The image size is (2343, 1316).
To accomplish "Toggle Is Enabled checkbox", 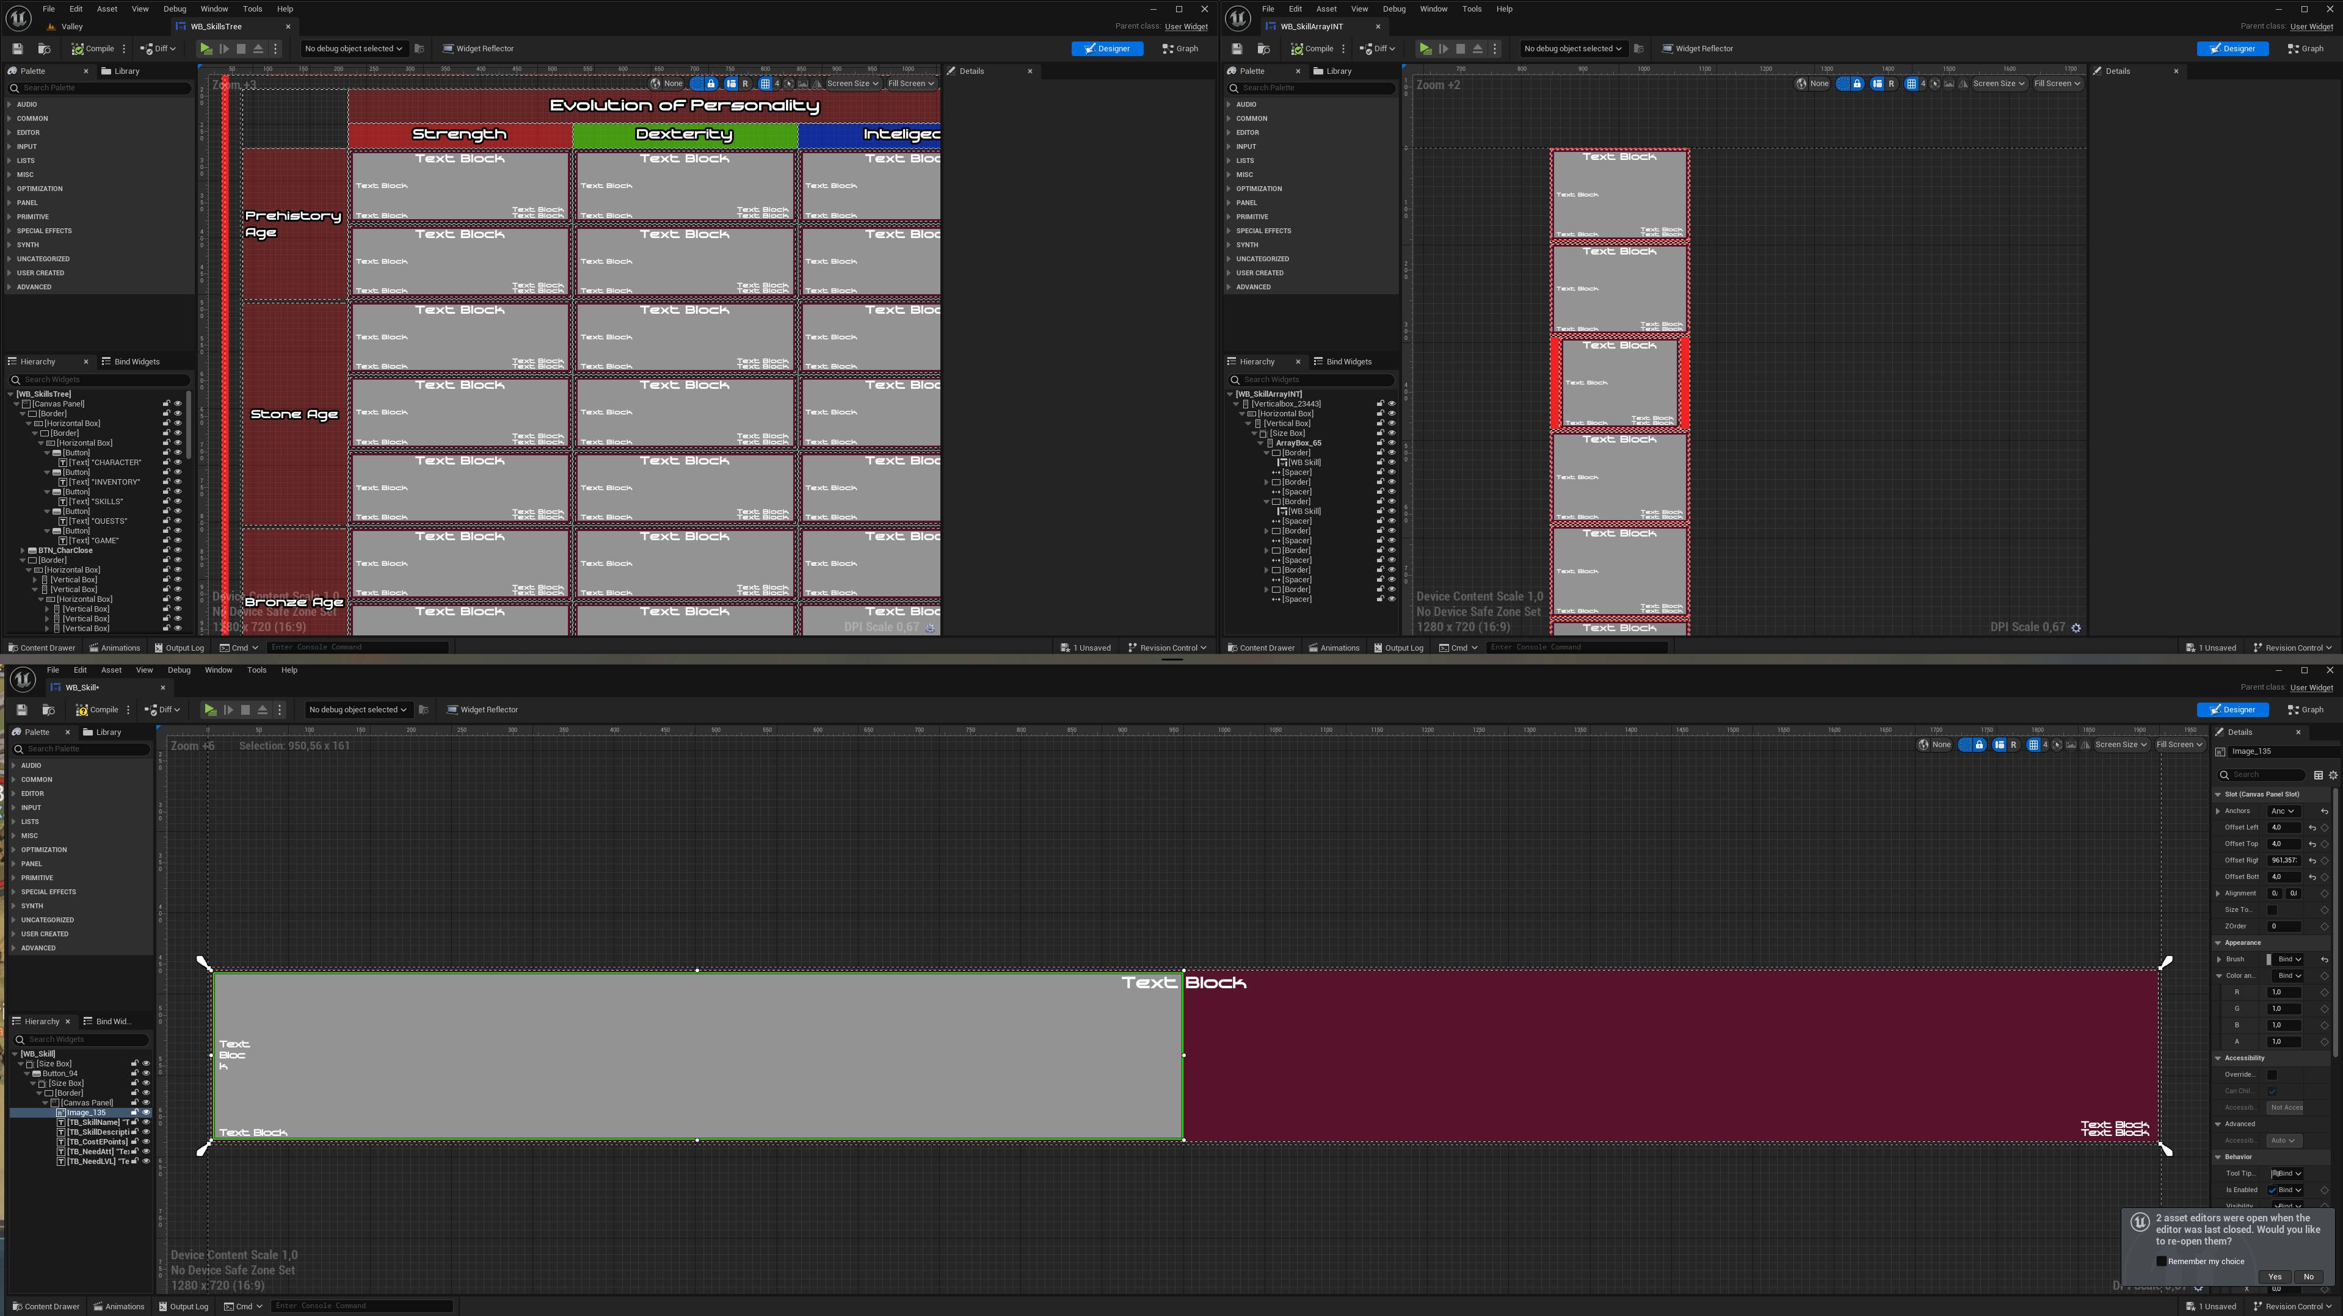I will pos(2272,1190).
